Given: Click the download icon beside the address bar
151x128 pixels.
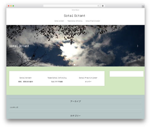Looking at the screenshot, I should pos(103,6).
